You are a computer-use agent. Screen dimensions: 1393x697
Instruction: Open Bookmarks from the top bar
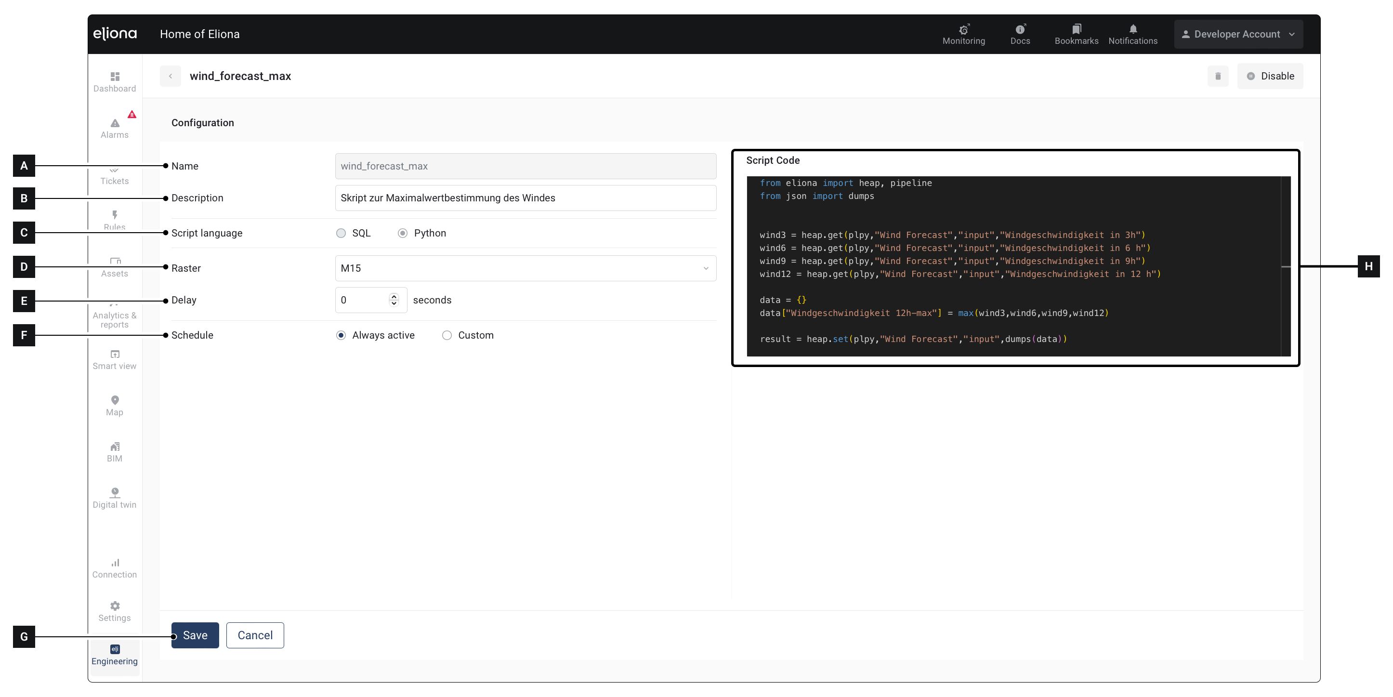point(1076,34)
